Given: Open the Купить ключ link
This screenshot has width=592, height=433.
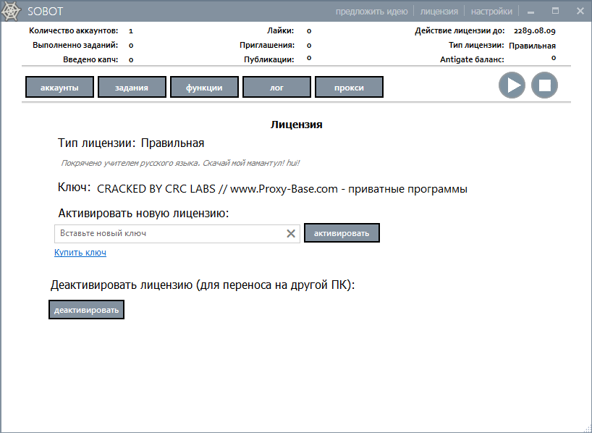Looking at the screenshot, I should pos(80,252).
